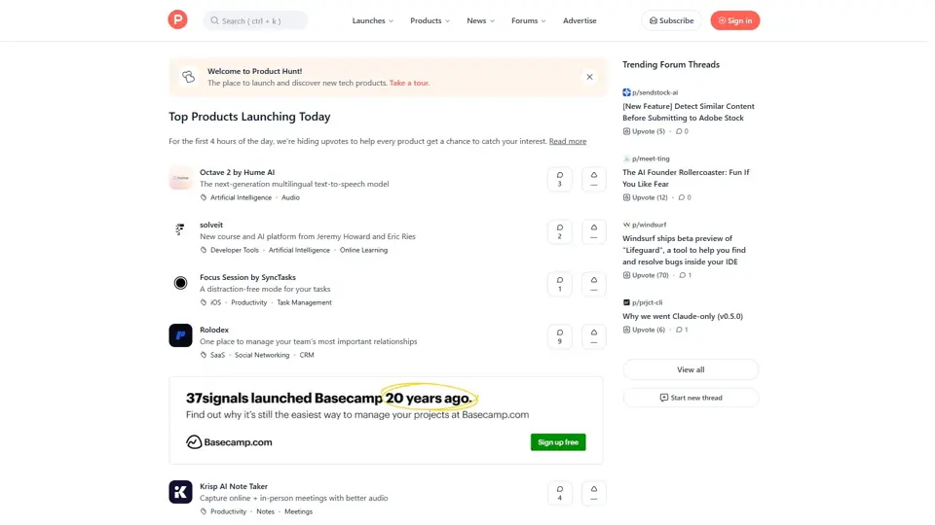
Task: Dismiss the Welcome to Product Hunt banner
Action: [589, 77]
